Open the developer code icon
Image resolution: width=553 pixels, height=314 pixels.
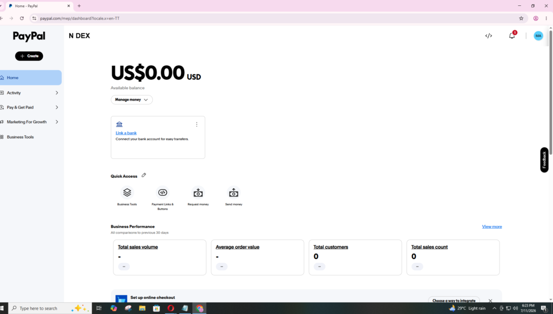pyautogui.click(x=488, y=36)
